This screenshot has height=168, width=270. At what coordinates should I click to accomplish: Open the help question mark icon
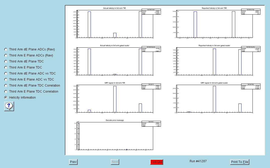[x=9, y=106]
